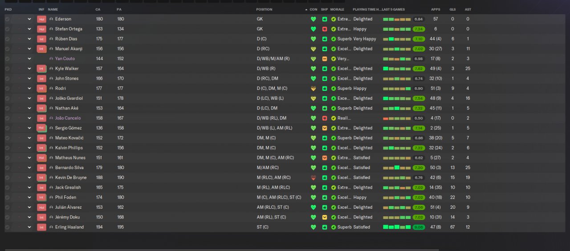Image resolution: width=570 pixels, height=251 pixels.
Task: Open Kevin De Bruyne's player profile
Action: (x=71, y=178)
